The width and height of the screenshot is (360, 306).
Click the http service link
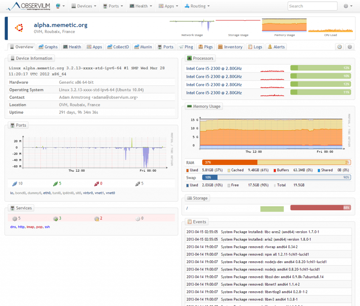coord(21,227)
